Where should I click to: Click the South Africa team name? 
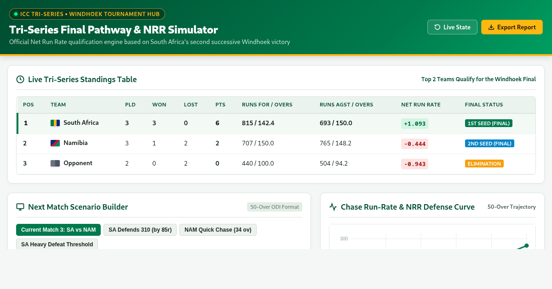(81, 123)
